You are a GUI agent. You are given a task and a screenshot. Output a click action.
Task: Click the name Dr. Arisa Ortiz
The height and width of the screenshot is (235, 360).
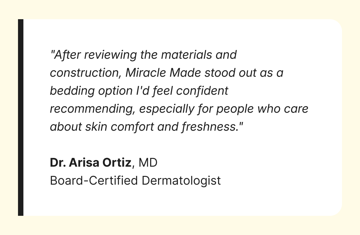click(x=90, y=162)
